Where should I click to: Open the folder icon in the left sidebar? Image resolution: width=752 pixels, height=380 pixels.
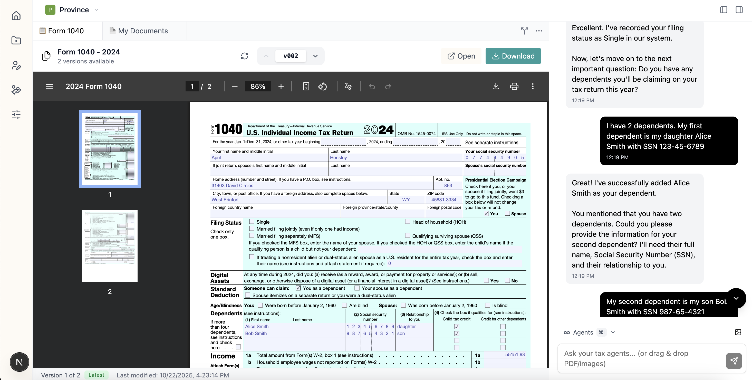(16, 40)
